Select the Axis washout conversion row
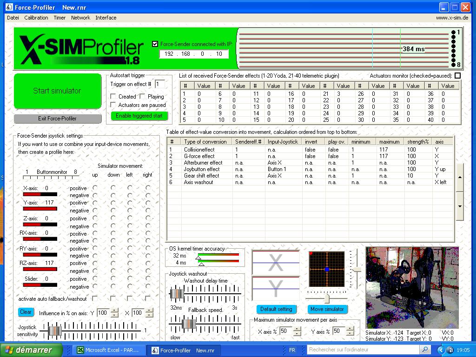This screenshot has width=476, height=357. [310, 182]
